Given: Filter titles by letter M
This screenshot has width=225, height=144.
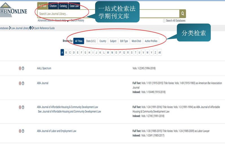Looking at the screenshot, I should (108, 52).
